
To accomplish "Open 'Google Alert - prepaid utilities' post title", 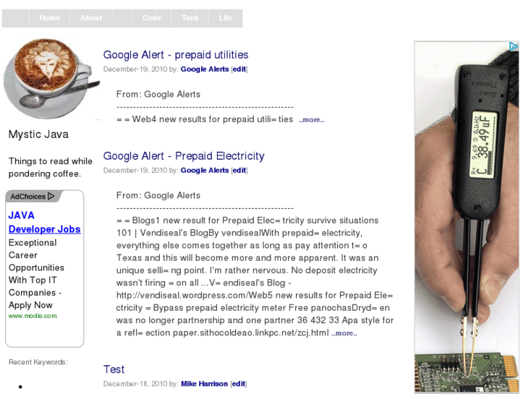I will [176, 55].
